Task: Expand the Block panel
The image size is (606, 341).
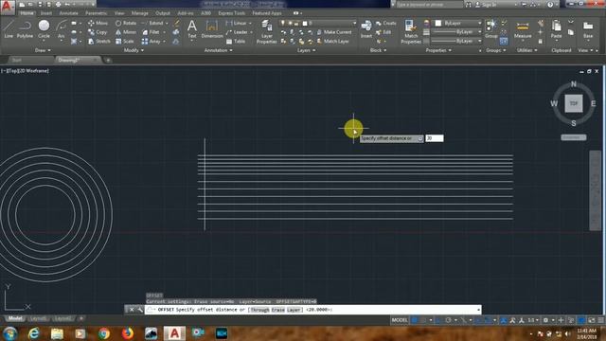Action: pyautogui.click(x=378, y=50)
